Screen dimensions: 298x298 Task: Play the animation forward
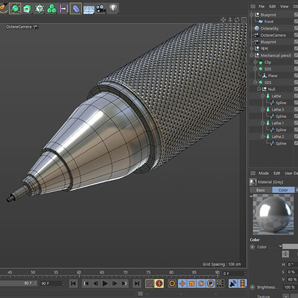(105, 284)
